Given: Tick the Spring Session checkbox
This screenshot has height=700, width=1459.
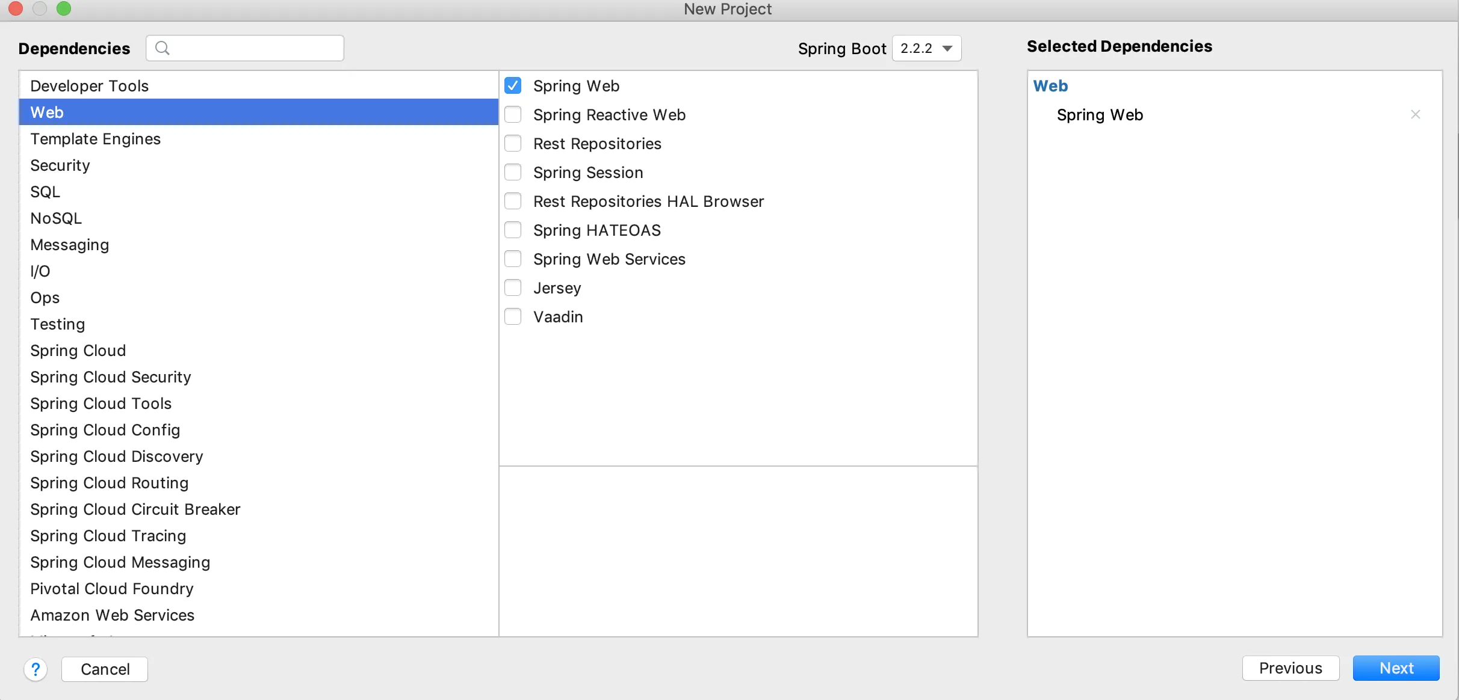Looking at the screenshot, I should click(513, 173).
